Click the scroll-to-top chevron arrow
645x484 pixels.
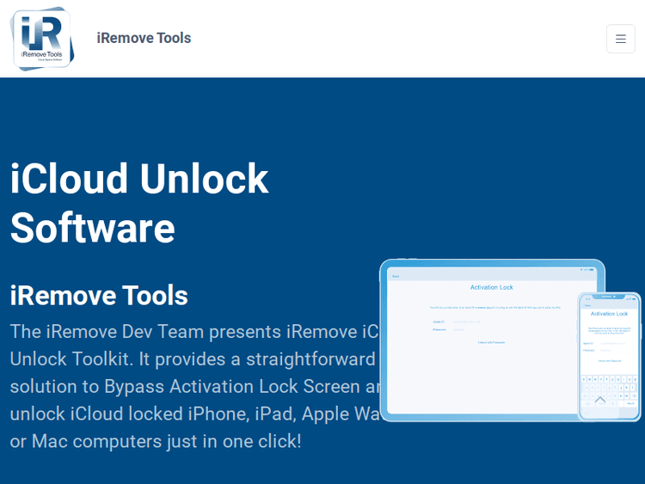coord(600,400)
